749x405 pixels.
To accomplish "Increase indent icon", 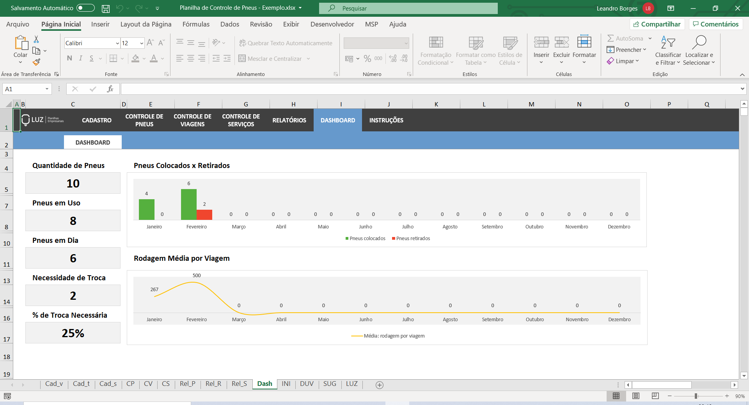I will pyautogui.click(x=227, y=58).
